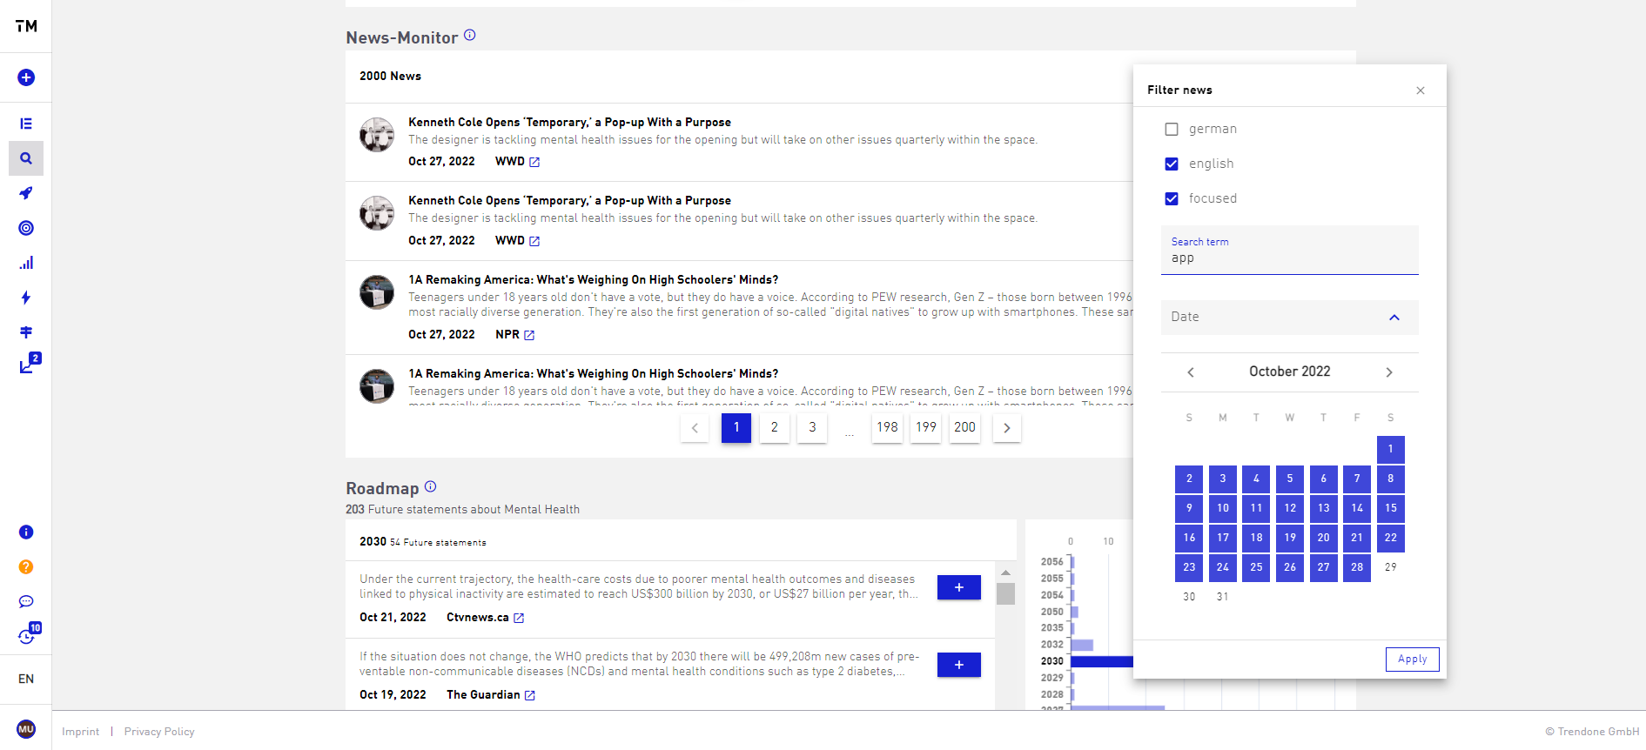This screenshot has width=1646, height=750.
Task: Switch language via EN selector
Action: click(x=26, y=679)
